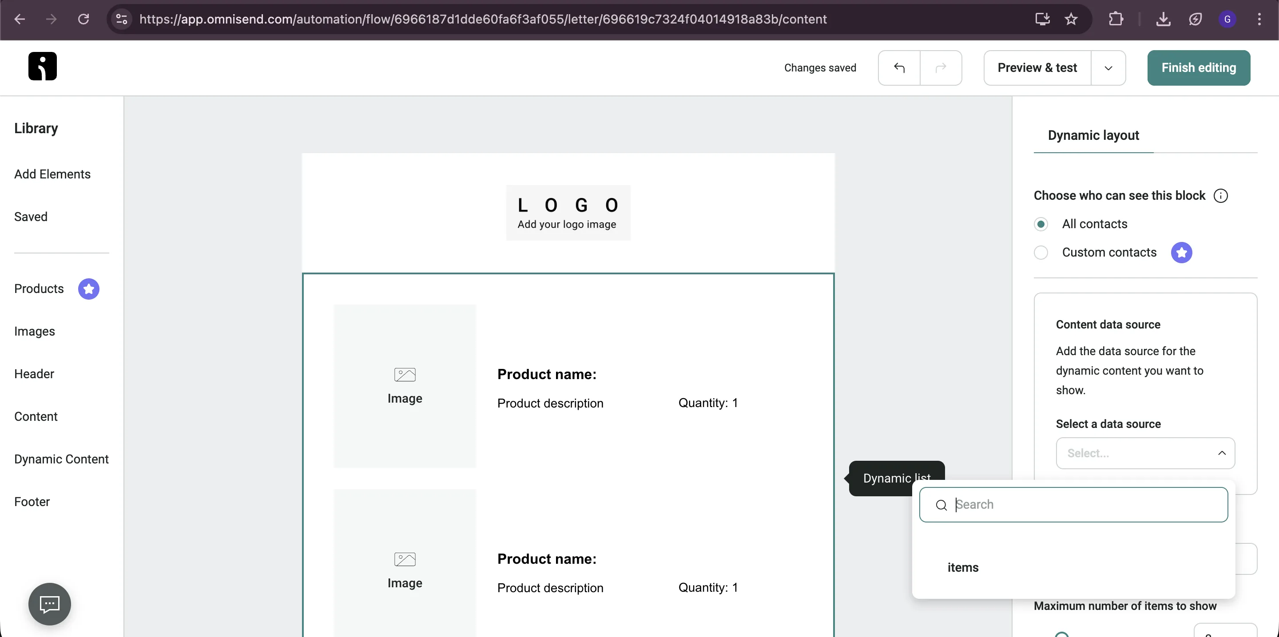Expand Preview & test dropdown arrow
The width and height of the screenshot is (1279, 637).
coord(1108,67)
